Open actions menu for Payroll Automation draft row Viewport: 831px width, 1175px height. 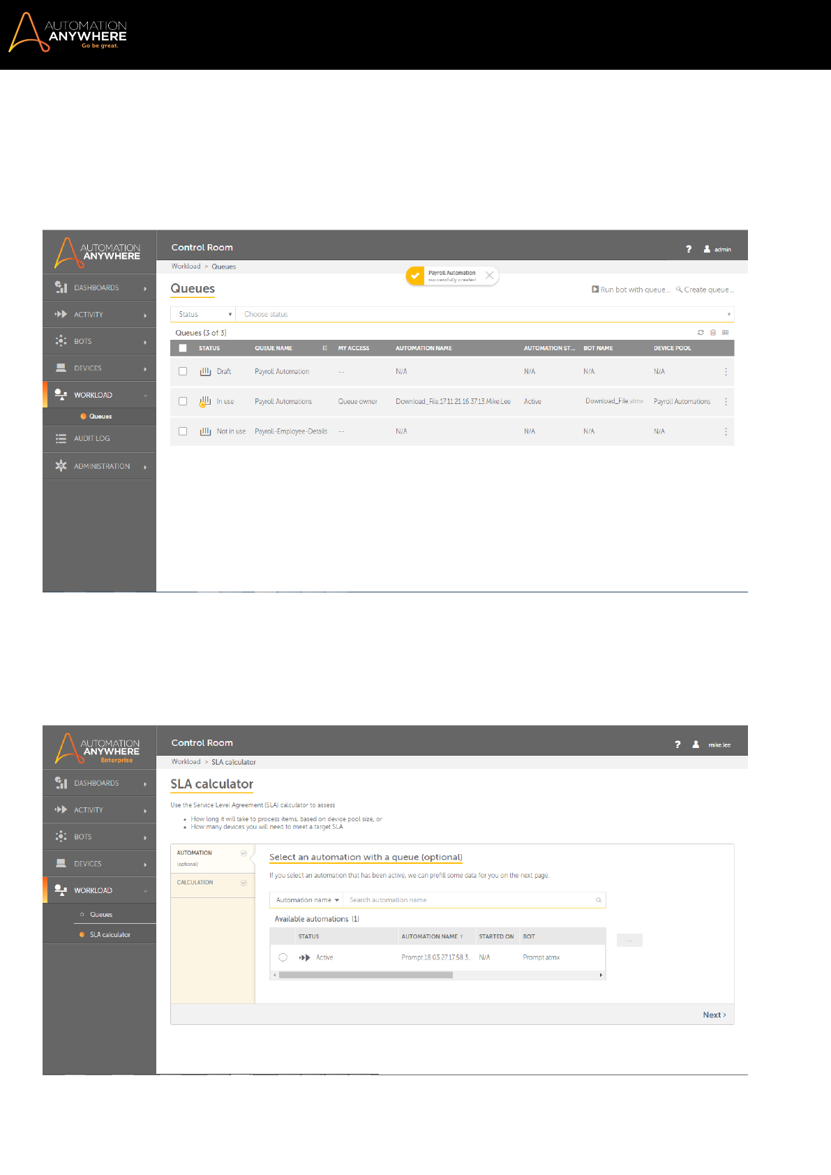click(726, 372)
